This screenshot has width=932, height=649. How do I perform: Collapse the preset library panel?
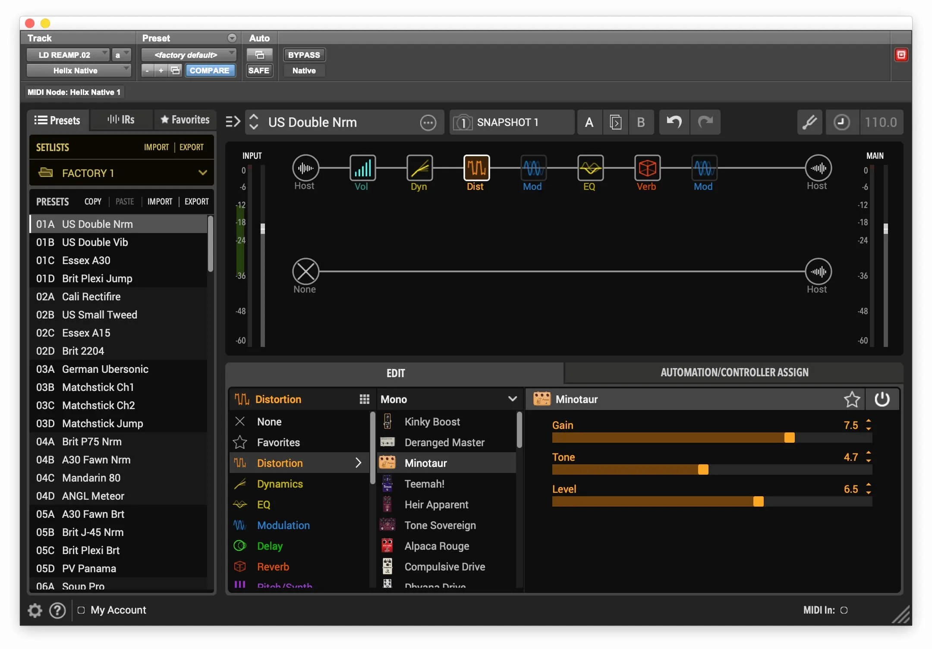click(x=233, y=122)
